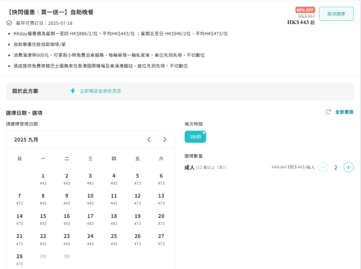The image size is (361, 269).
Task: Select September 15 on the calendar
Action: (x=43, y=219)
